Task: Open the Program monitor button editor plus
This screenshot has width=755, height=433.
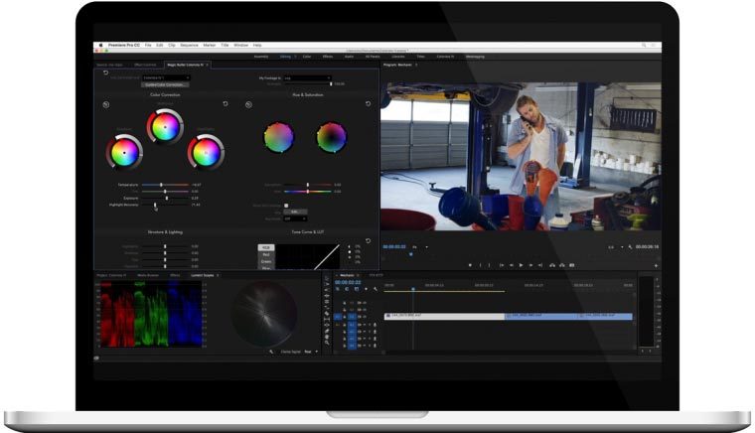Action: click(656, 265)
